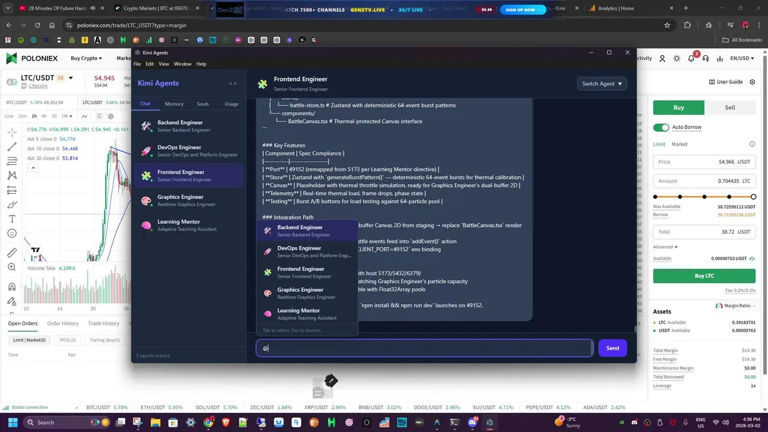Click the green Buy LTC button

(704, 275)
